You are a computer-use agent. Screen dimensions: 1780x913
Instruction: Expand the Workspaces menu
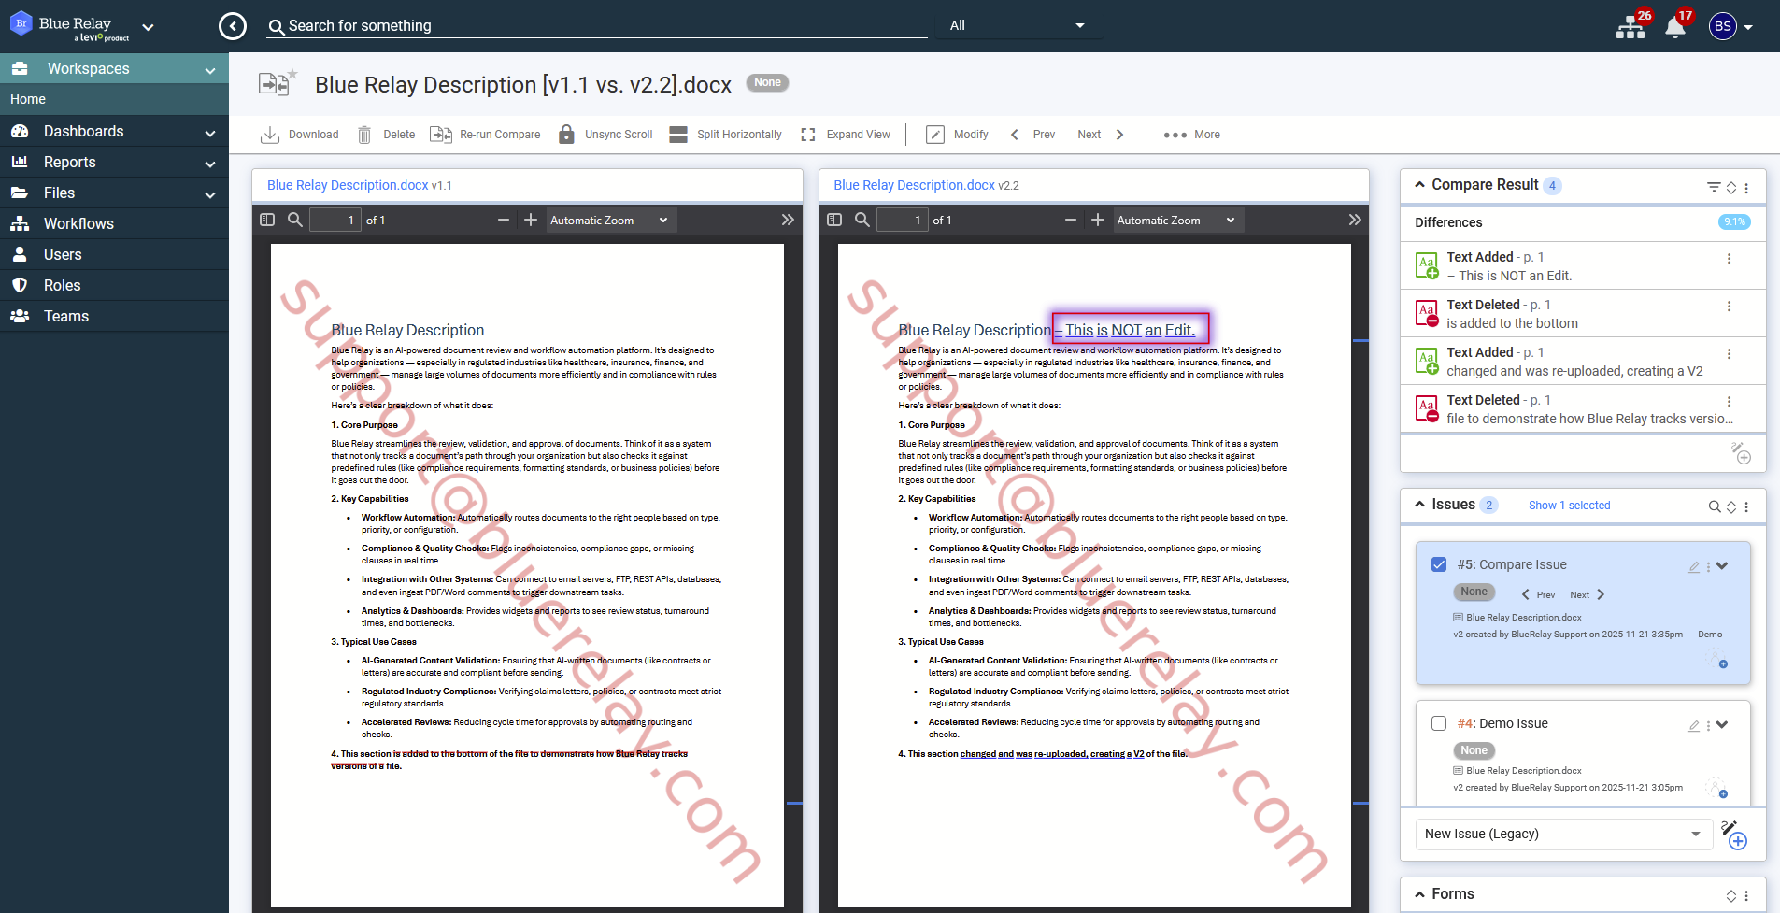pyautogui.click(x=114, y=69)
